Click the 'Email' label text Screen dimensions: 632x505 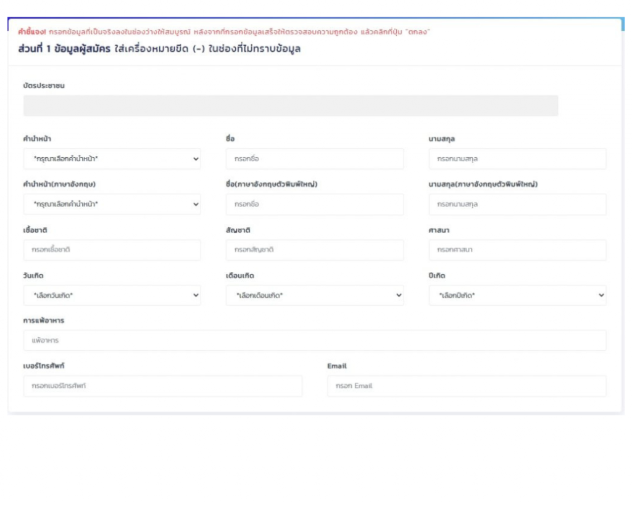click(337, 366)
